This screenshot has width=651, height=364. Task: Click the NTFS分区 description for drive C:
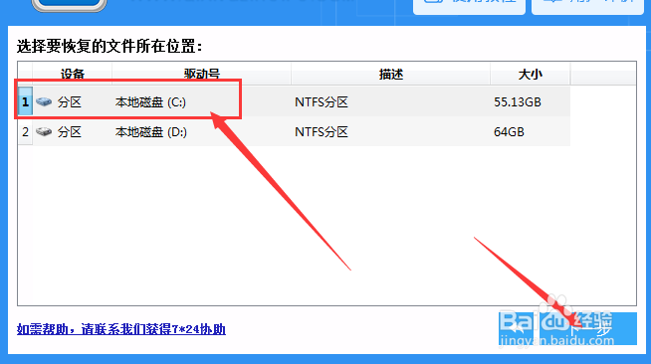coord(322,102)
